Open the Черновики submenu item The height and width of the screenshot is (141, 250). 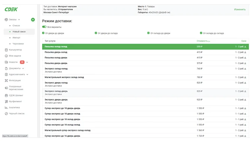[18, 44]
